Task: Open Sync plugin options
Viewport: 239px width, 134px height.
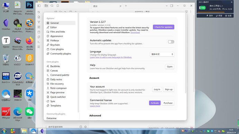Action: coord(60,101)
